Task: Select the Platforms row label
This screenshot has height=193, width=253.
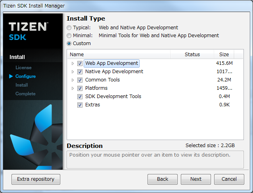Action: tap(96, 88)
